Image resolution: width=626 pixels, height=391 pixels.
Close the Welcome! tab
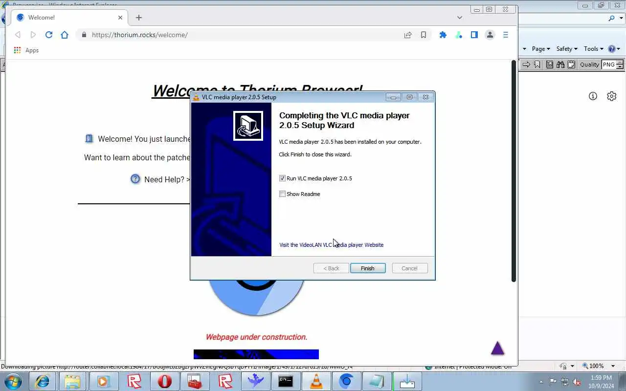click(x=120, y=18)
